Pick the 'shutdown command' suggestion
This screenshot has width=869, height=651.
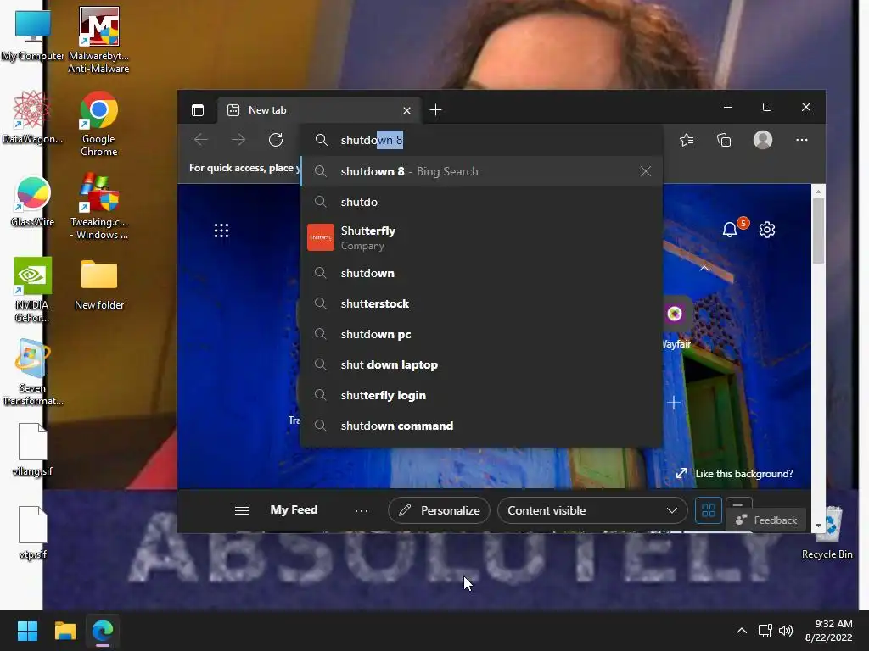coord(481,426)
